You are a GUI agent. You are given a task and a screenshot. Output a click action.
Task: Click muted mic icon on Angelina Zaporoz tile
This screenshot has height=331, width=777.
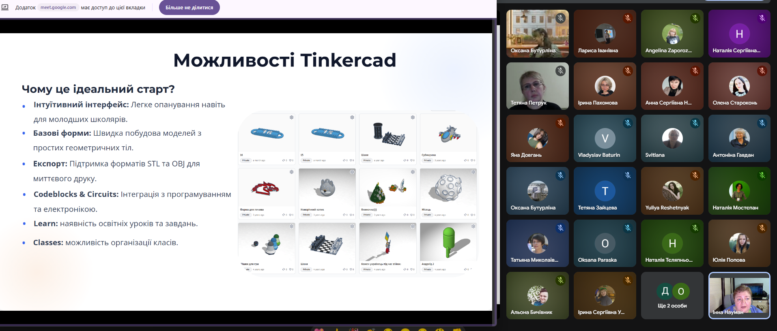point(695,18)
